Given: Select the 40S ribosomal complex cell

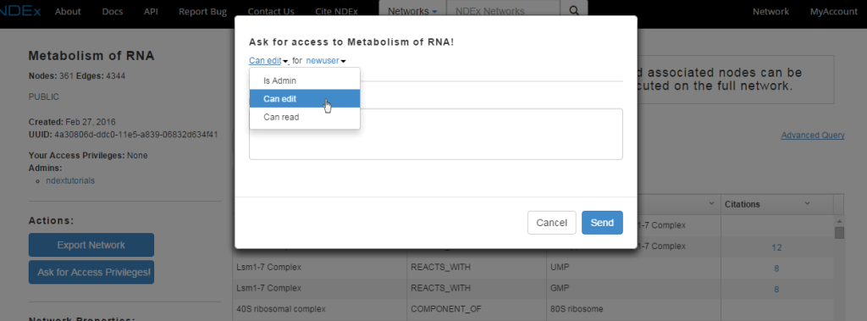Looking at the screenshot, I should click(319, 309).
